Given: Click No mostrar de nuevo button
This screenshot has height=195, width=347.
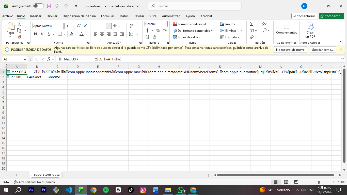Looking at the screenshot, I should tap(290, 50).
